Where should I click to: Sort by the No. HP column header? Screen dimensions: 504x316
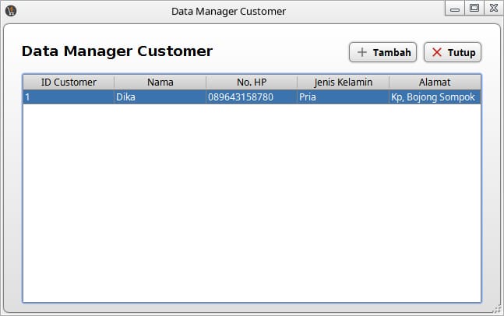252,82
